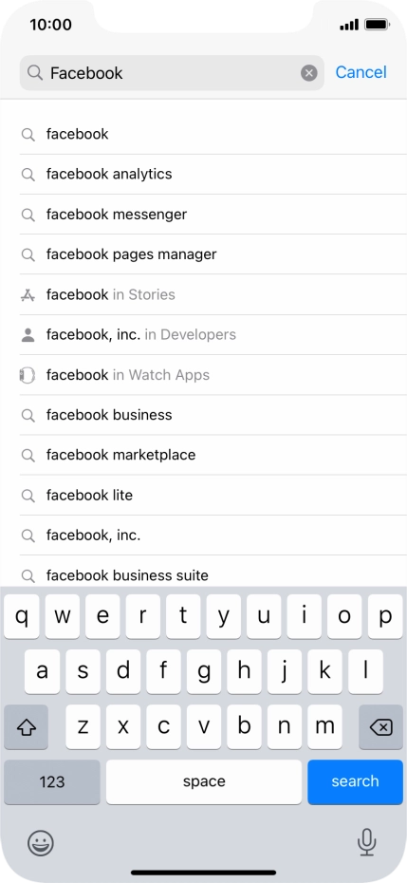Tap the space bar key

(x=204, y=781)
